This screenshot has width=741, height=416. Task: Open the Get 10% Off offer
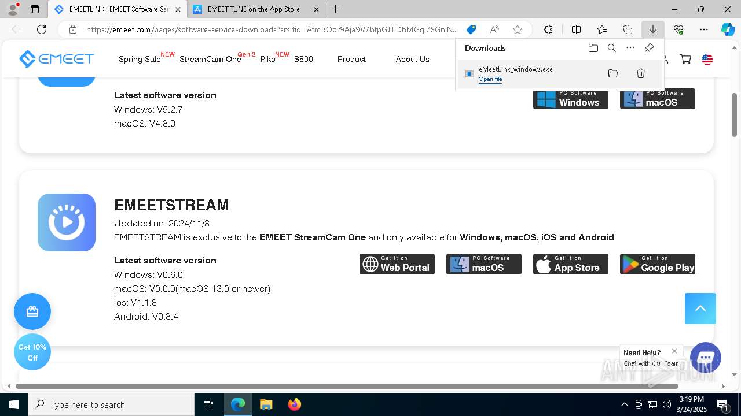(x=32, y=352)
